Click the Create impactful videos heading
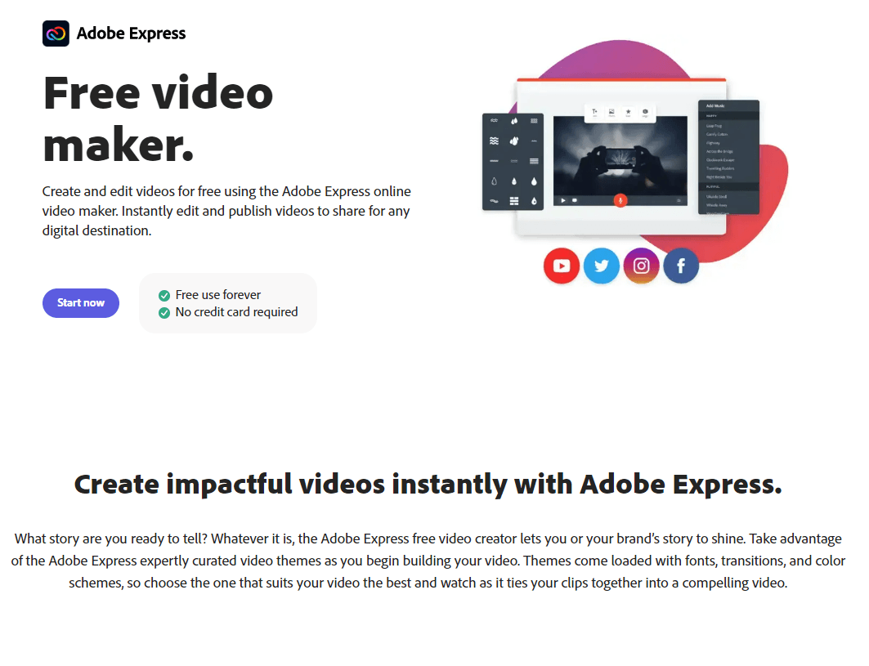 pos(428,485)
